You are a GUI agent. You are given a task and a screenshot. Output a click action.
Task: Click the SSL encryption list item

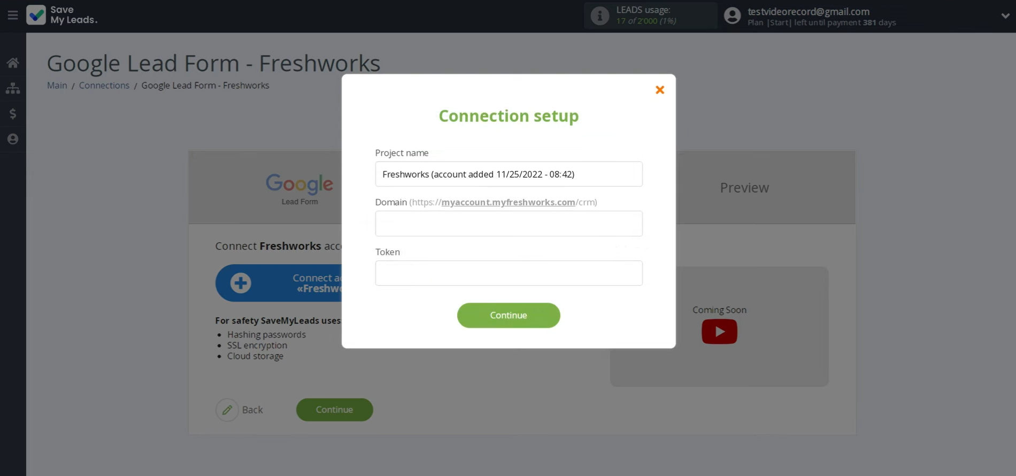pyautogui.click(x=257, y=346)
